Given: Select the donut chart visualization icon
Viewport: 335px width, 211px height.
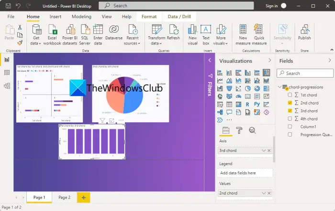Looking at the screenshot, I should pos(257,88).
